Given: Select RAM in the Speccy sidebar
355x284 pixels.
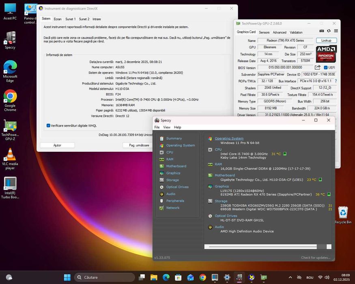Looking at the screenshot, I should pos(170,159).
